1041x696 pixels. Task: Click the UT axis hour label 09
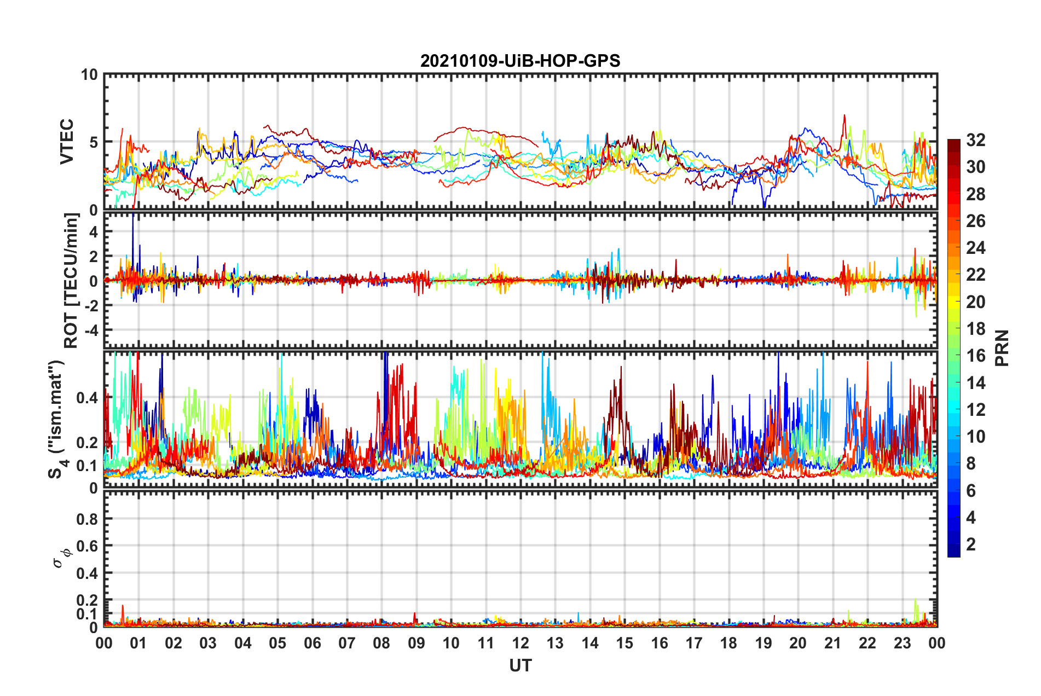click(x=417, y=643)
